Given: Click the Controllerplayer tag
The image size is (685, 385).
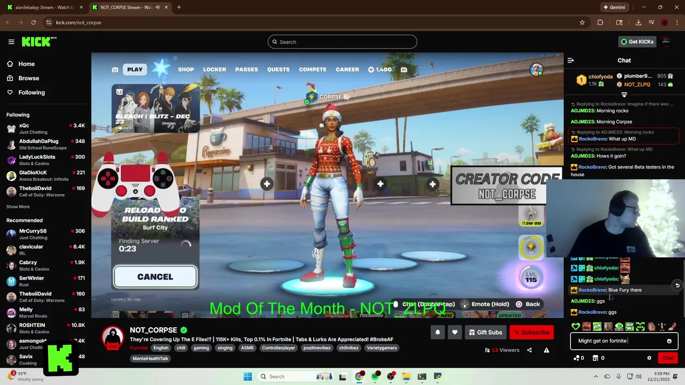Looking at the screenshot, I should [278, 348].
